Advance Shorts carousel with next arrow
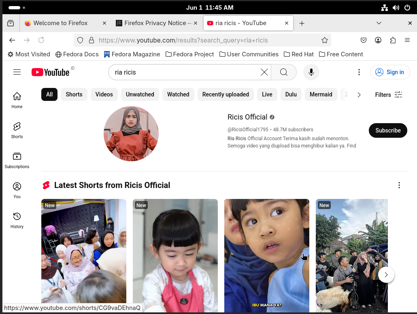Viewport: 417px width, 314px height. (x=386, y=275)
